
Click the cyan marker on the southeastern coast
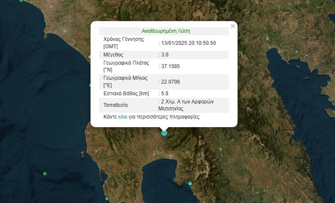pyautogui.click(x=190, y=184)
